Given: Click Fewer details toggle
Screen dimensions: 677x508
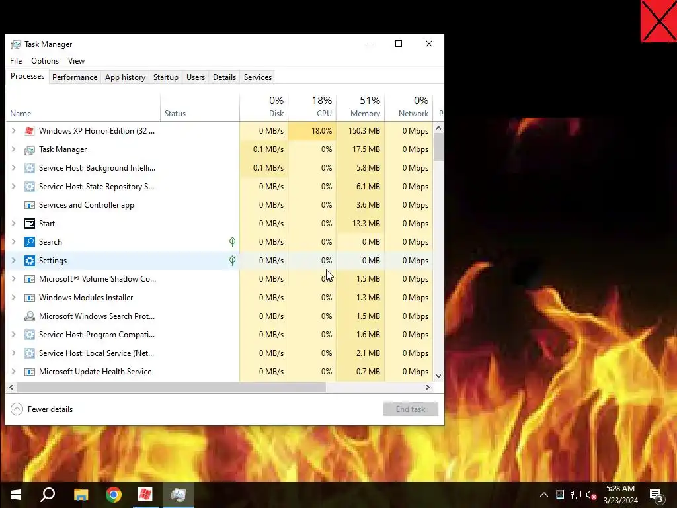Looking at the screenshot, I should pyautogui.click(x=42, y=409).
